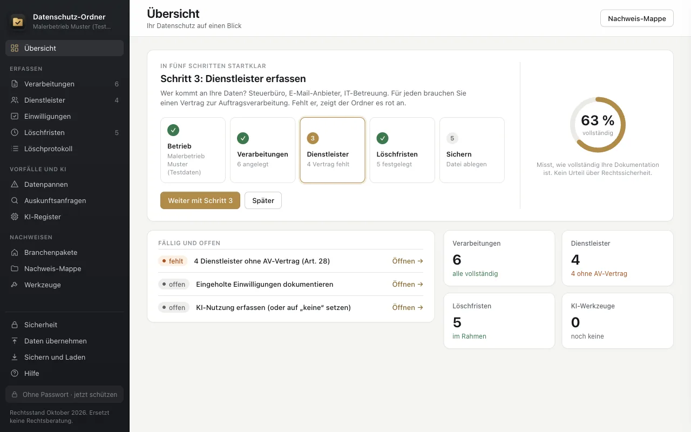
Task: Open the KI-Nutzung erfassen task link
Action: [408, 307]
